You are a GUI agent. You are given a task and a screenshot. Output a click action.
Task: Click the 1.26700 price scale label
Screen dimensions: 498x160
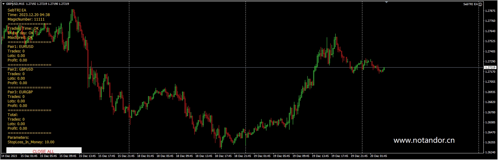pos(490,112)
